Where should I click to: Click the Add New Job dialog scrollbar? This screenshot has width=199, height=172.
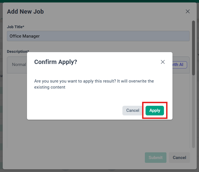point(194,47)
